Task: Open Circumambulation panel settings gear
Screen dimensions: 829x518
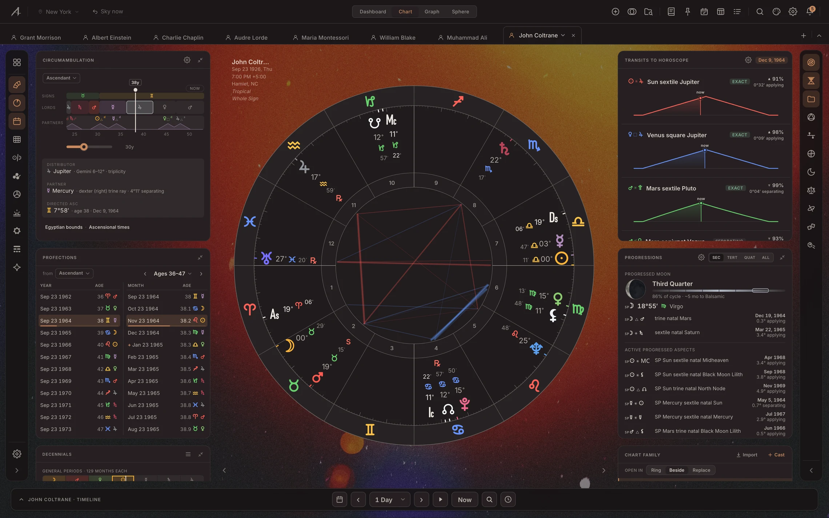Action: [x=187, y=60]
